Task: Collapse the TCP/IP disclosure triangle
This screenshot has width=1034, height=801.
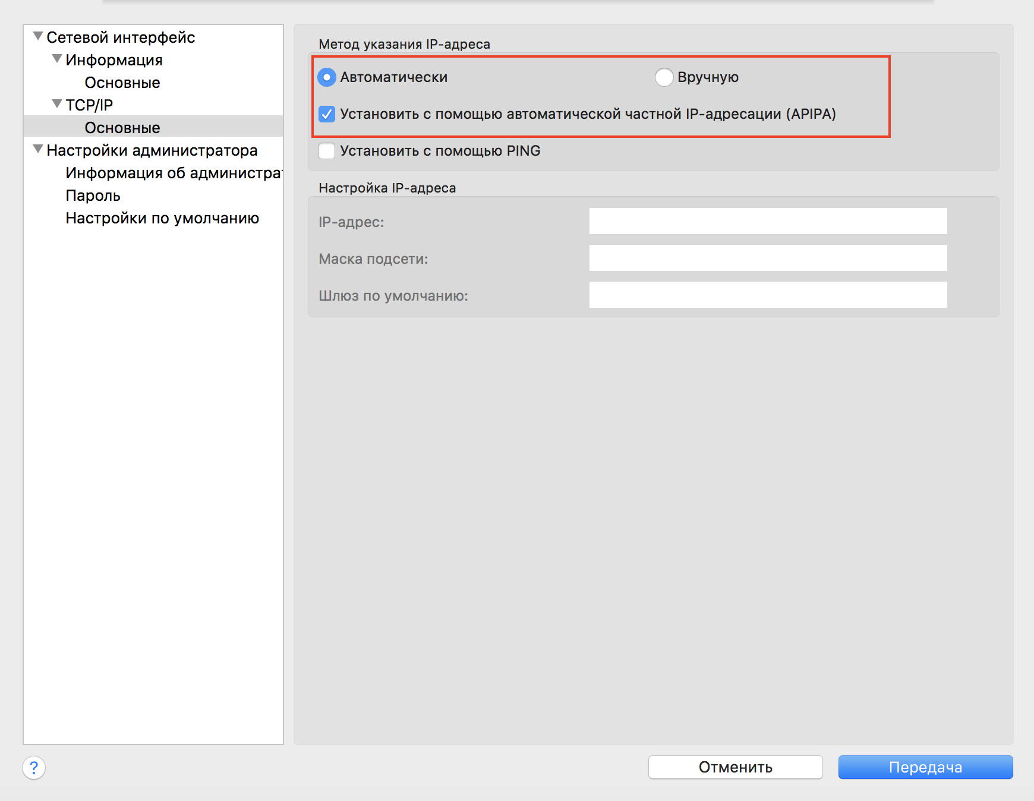Action: tap(57, 105)
